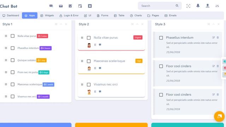Check the Proin nec mi porta task
This screenshot has height=127, width=226.
pos(13,72)
